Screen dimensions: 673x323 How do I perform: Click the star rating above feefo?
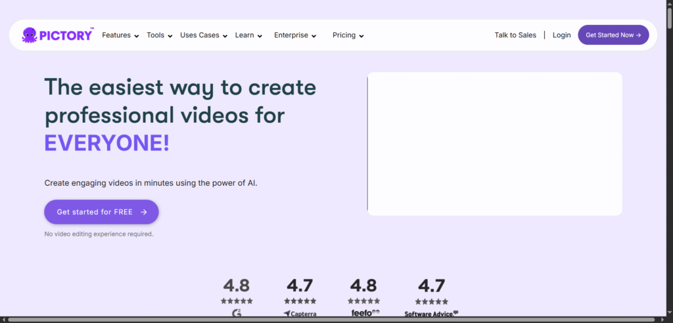[363, 301]
